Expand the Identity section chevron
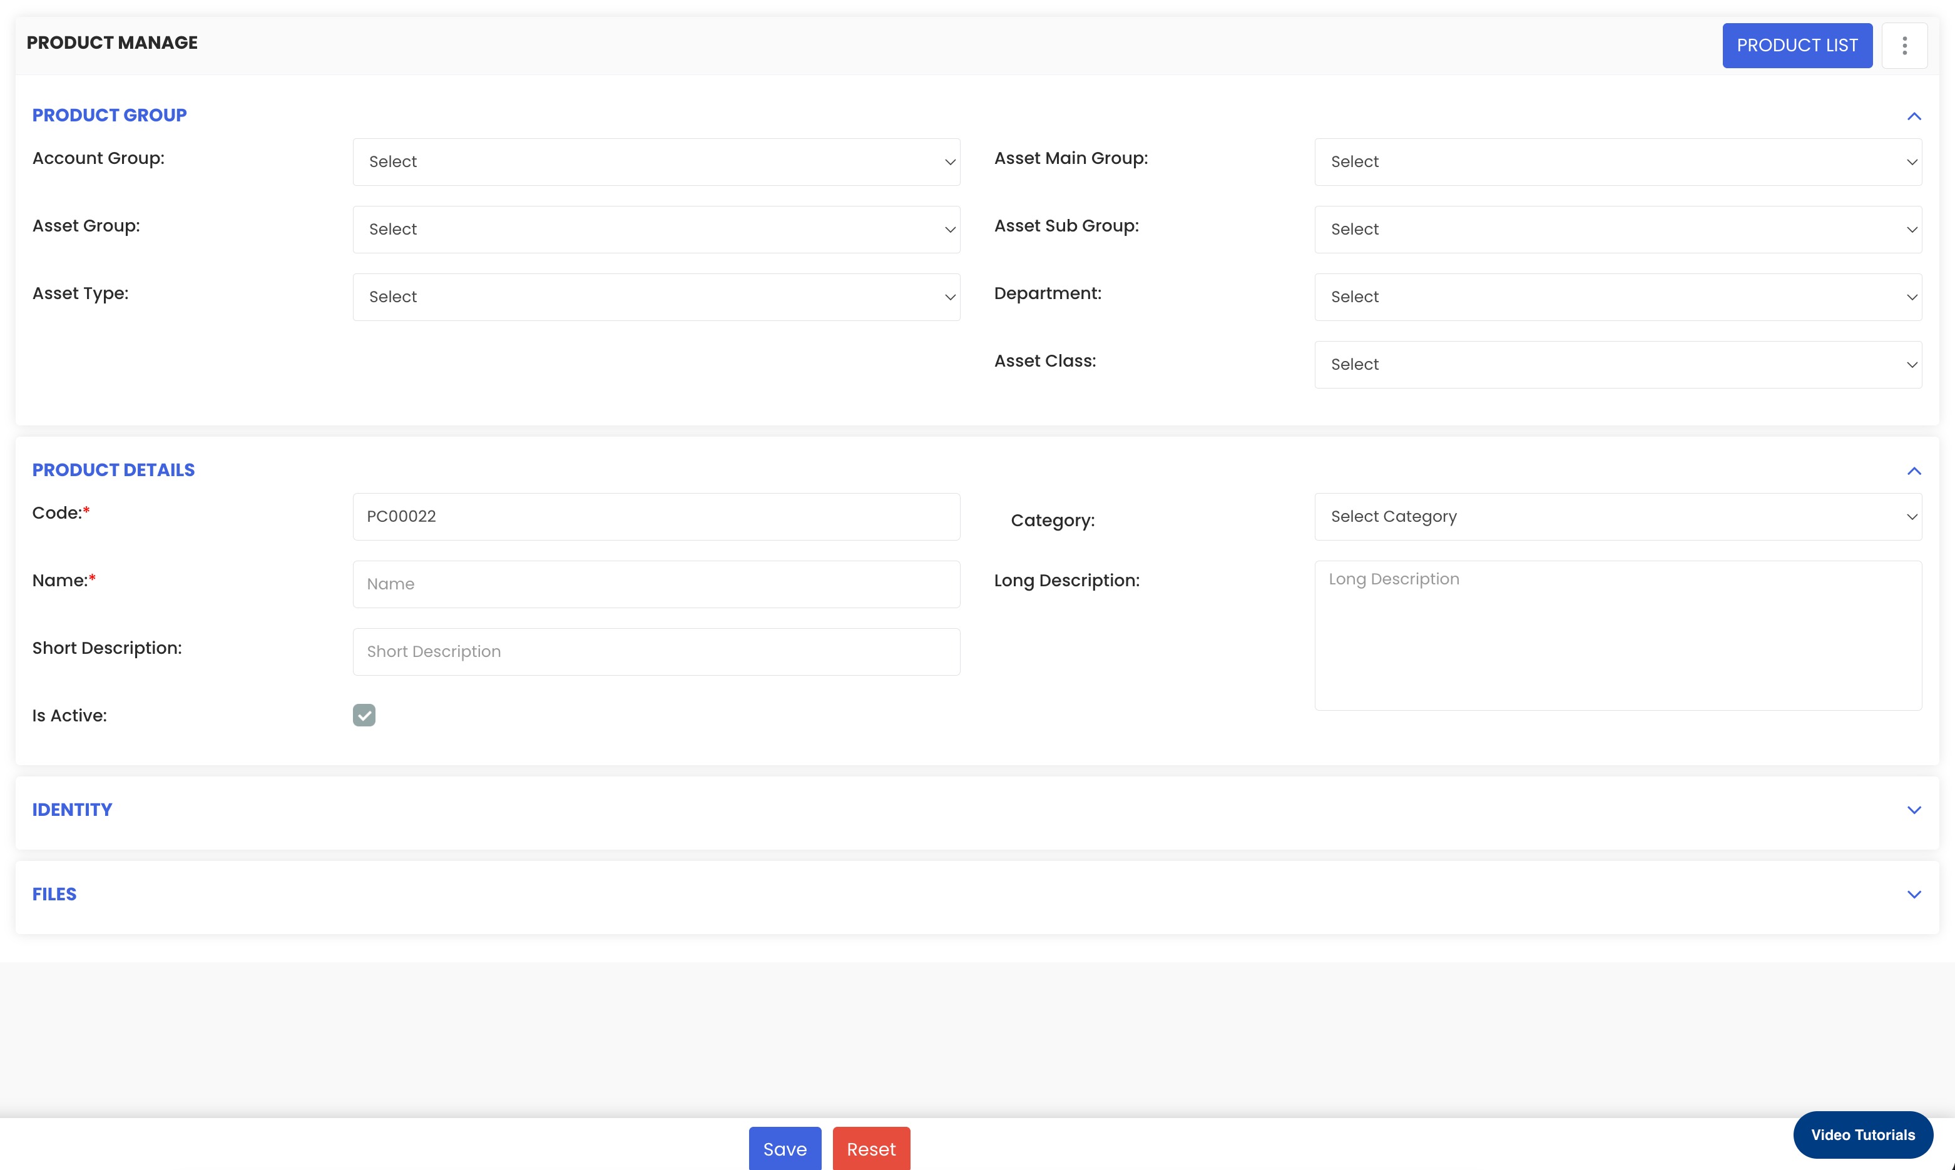 point(1913,810)
